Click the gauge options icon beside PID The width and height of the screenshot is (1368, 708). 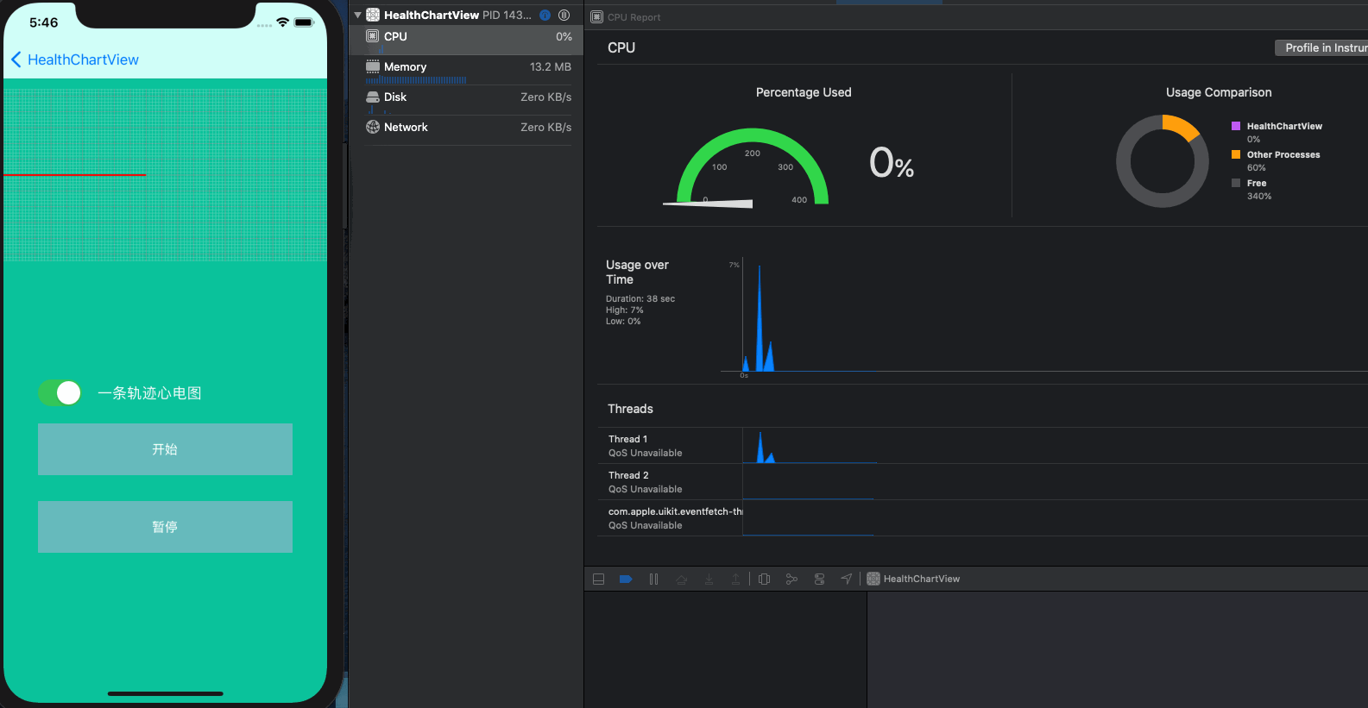click(564, 15)
